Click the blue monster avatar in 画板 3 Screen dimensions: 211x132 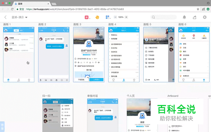point(89,44)
